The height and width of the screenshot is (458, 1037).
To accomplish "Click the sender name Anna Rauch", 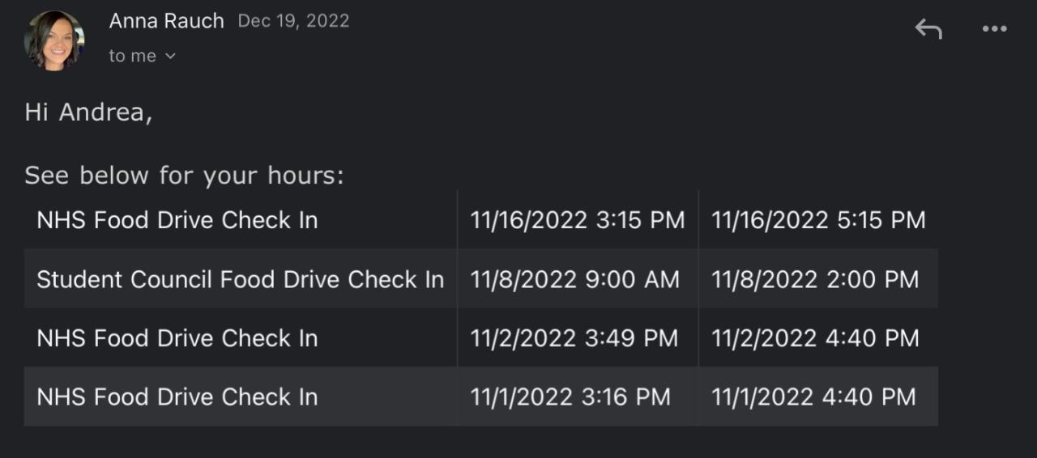I will (x=166, y=21).
